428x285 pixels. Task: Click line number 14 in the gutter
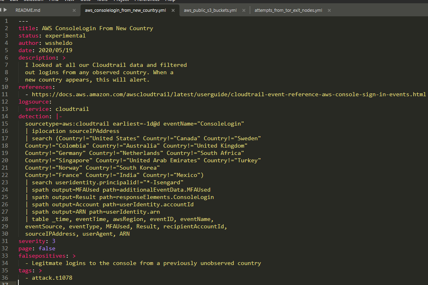coord(5,117)
